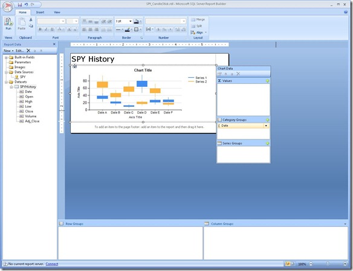The height and width of the screenshot is (271, 353).
Task: Add a Series Groups item with plus icon
Action: click(267, 144)
